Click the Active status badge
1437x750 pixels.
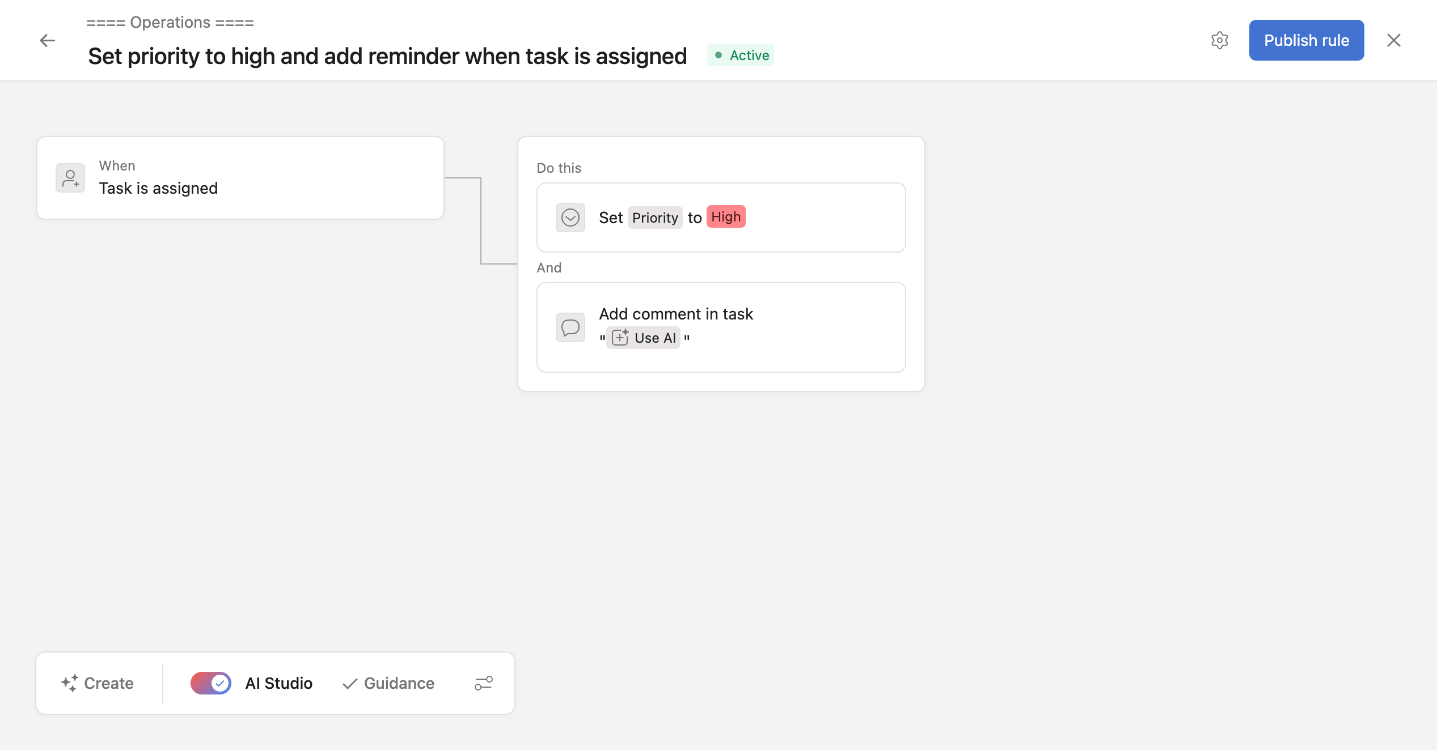pyautogui.click(x=741, y=56)
